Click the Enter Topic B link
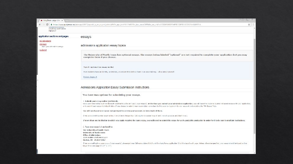The height and width of the screenshot is (164, 293). (x=90, y=77)
